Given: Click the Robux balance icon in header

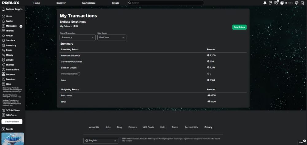Looking at the screenshot, I should pyautogui.click(x=282, y=3).
